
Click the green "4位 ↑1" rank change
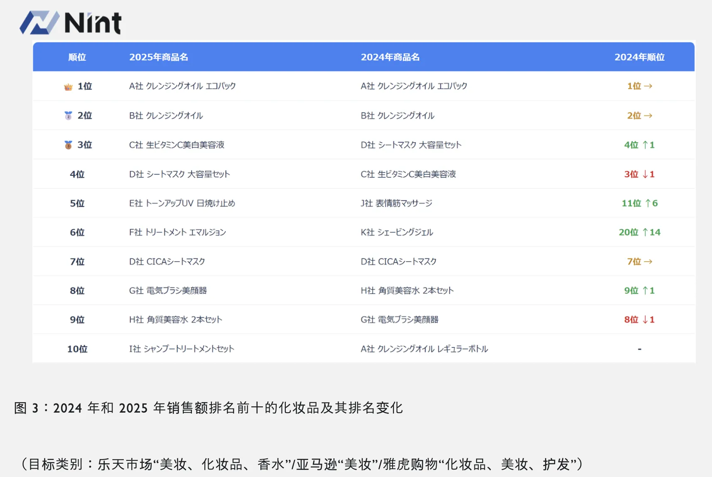point(639,145)
